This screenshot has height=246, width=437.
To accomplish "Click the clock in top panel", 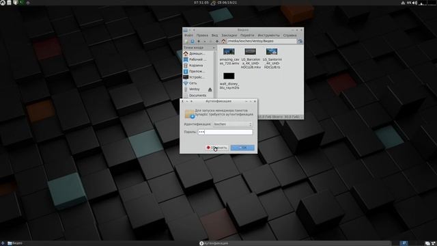I will click(201, 3).
